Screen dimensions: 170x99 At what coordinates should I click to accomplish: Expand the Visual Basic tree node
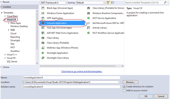(5, 16)
